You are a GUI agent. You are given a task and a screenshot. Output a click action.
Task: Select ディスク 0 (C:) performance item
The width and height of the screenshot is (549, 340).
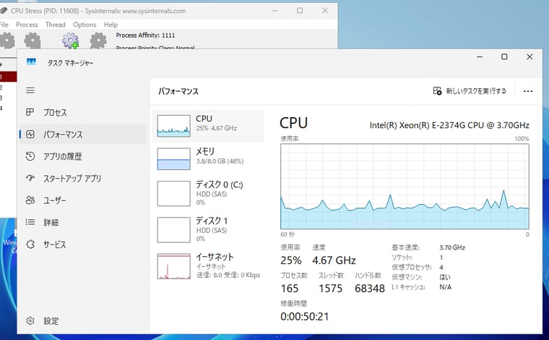tap(207, 193)
